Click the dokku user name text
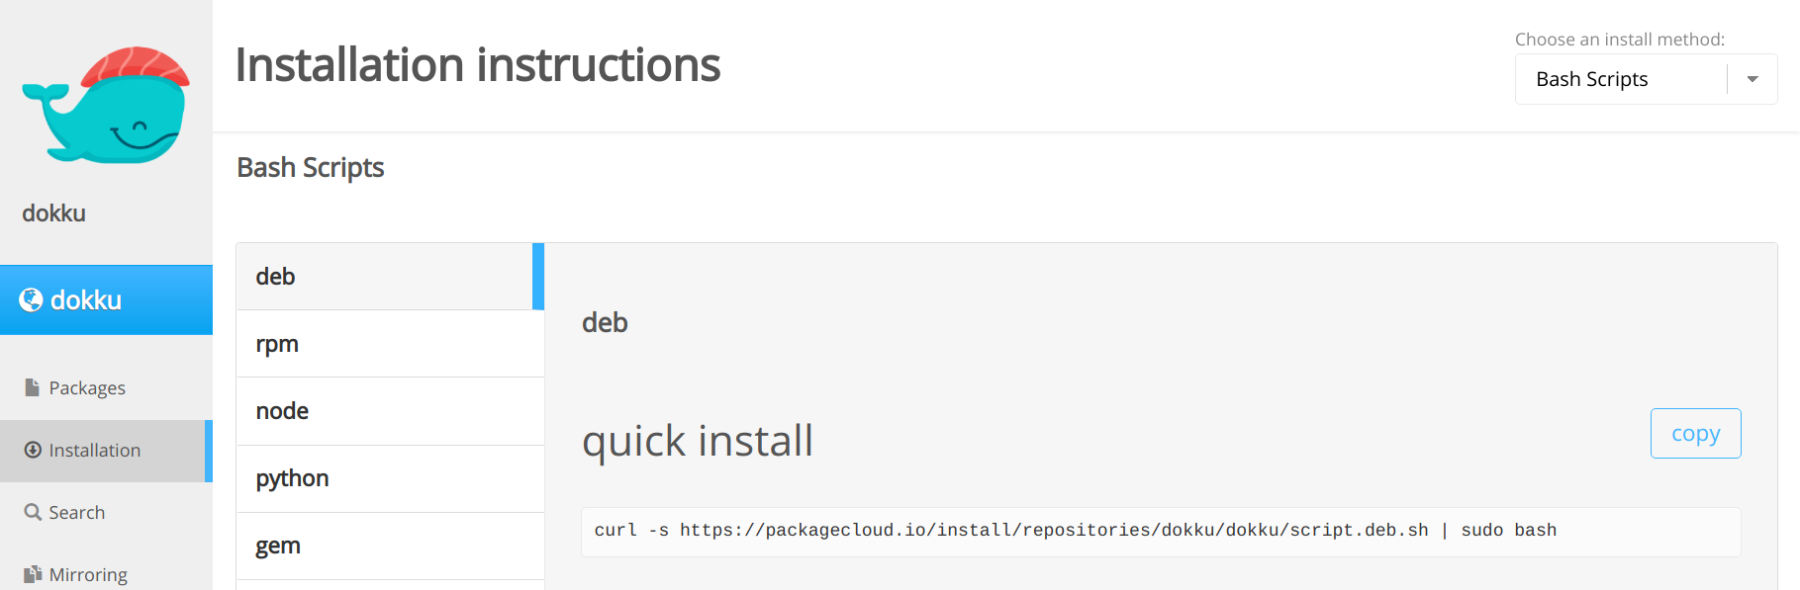This screenshot has height=590, width=1800. [54, 212]
